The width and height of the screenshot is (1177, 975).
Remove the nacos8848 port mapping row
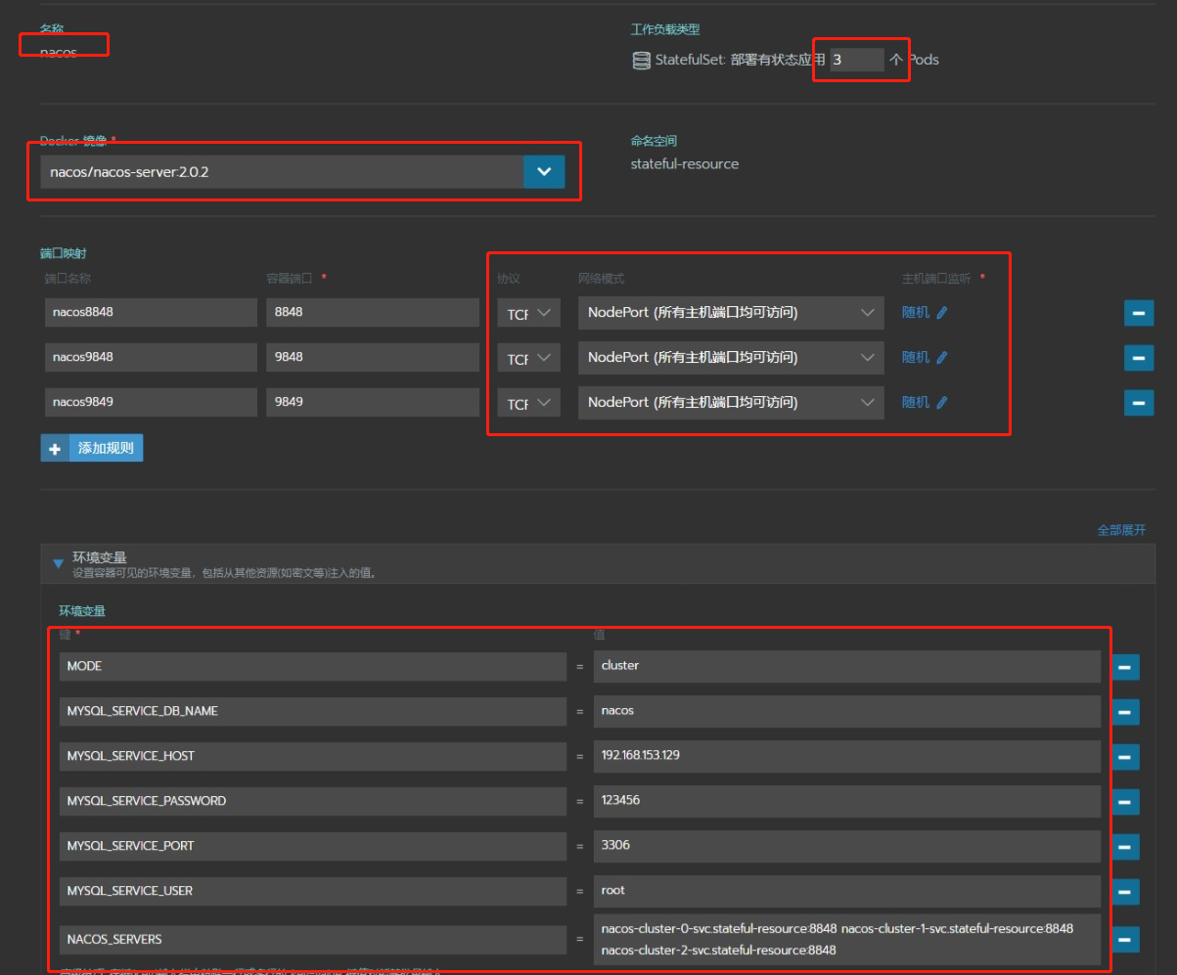tap(1138, 313)
